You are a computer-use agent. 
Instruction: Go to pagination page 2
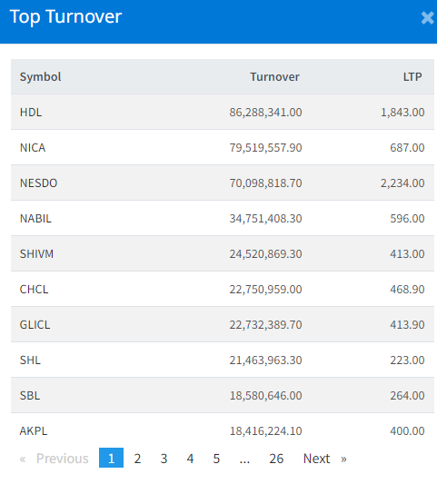(137, 459)
